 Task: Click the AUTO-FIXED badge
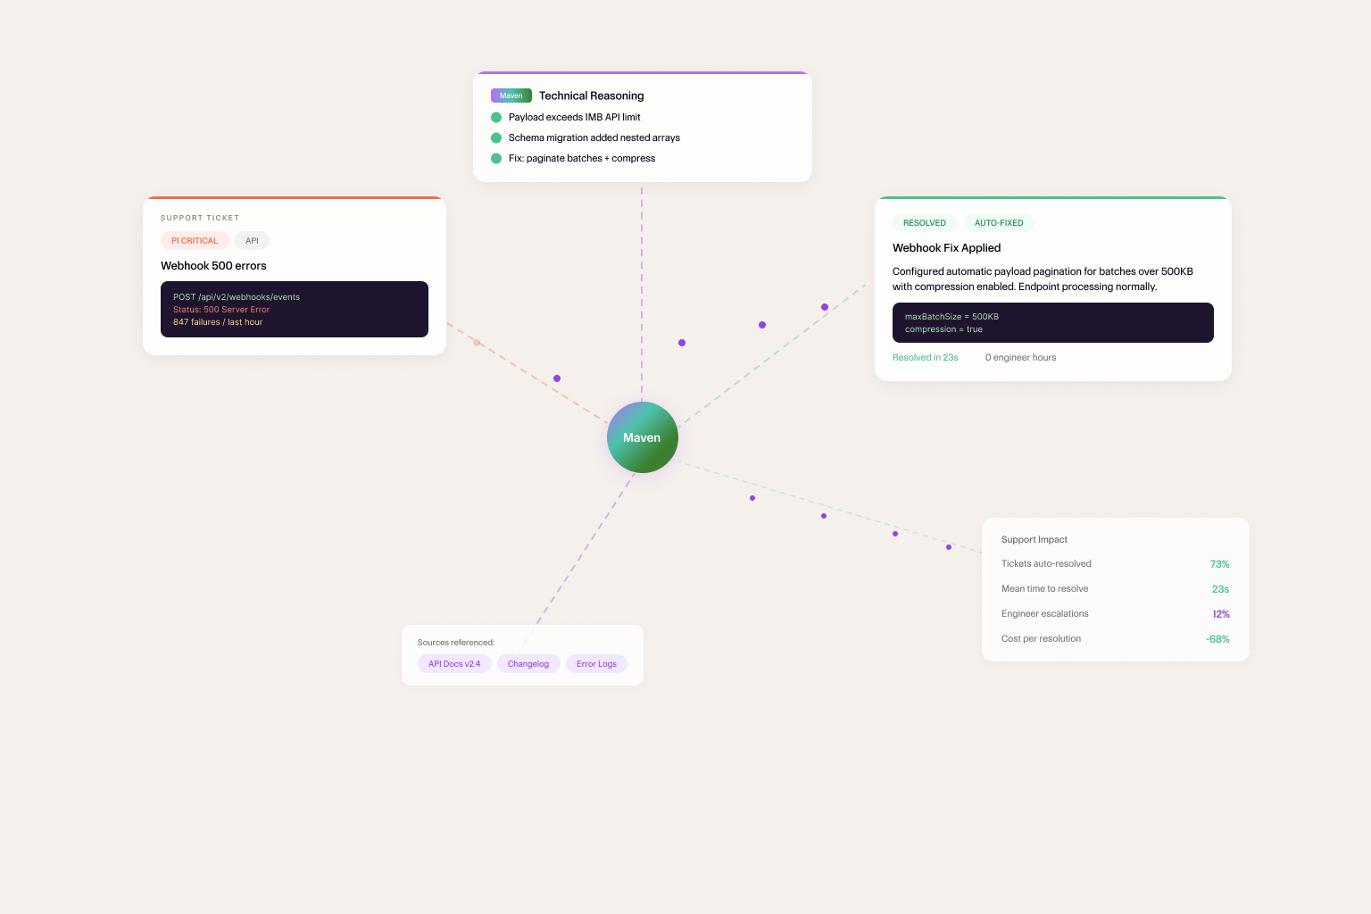[x=999, y=223]
